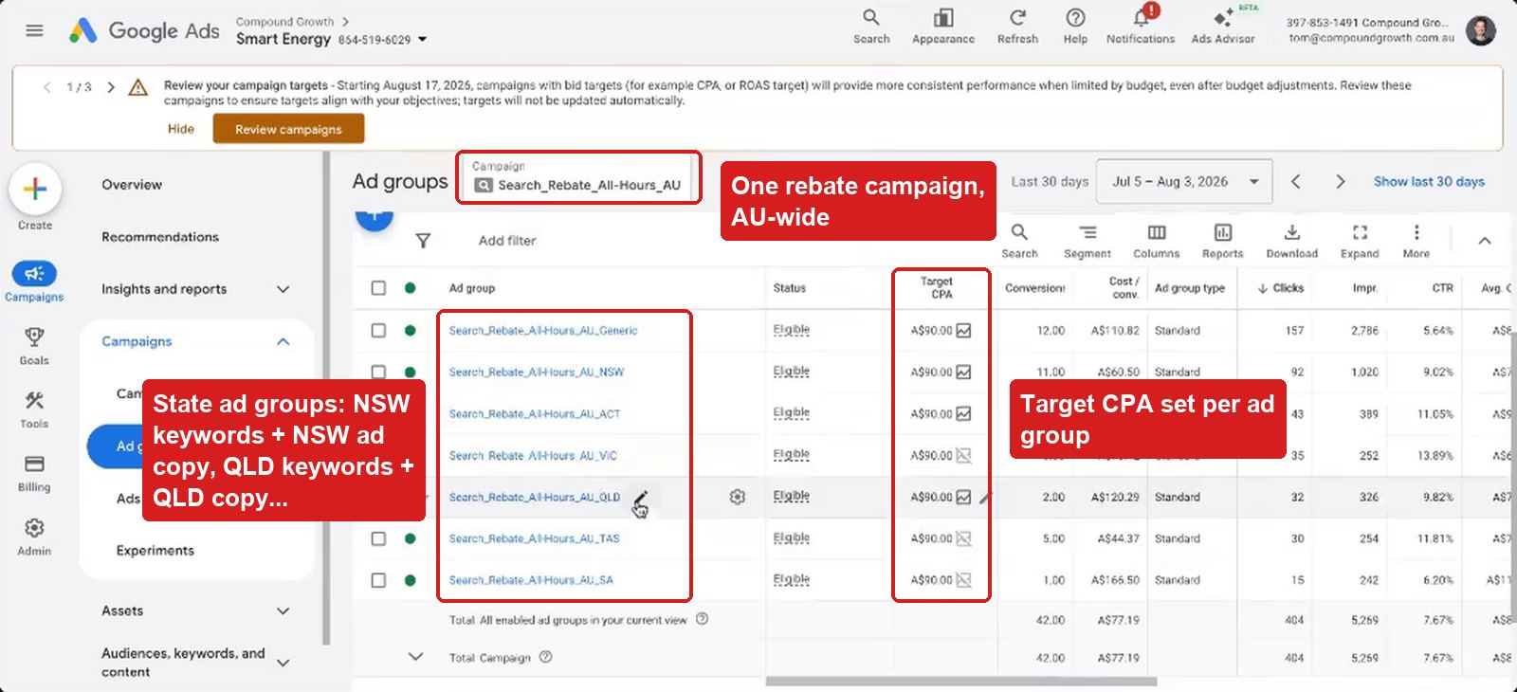1517x692 pixels.
Task: Open Recommendations page
Action: pyautogui.click(x=160, y=237)
